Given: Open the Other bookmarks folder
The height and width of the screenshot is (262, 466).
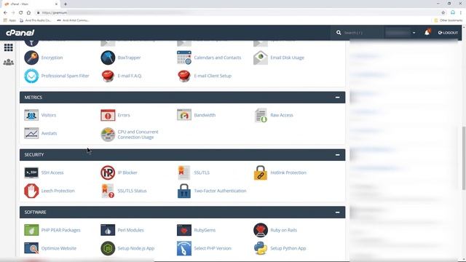Looking at the screenshot, I should (449, 20).
